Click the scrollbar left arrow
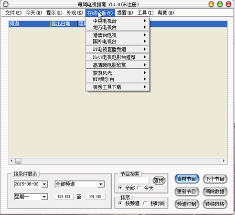The width and height of the screenshot is (235, 215). click(x=11, y=161)
